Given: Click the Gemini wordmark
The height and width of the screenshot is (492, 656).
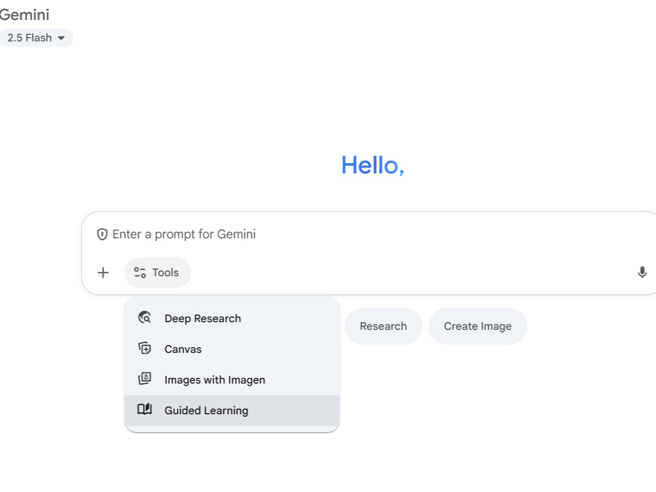Looking at the screenshot, I should coord(25,14).
